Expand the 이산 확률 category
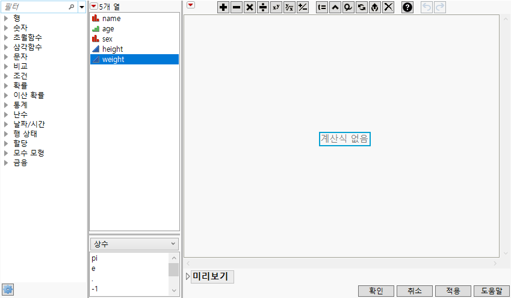The width and height of the screenshot is (511, 298). click(6, 95)
